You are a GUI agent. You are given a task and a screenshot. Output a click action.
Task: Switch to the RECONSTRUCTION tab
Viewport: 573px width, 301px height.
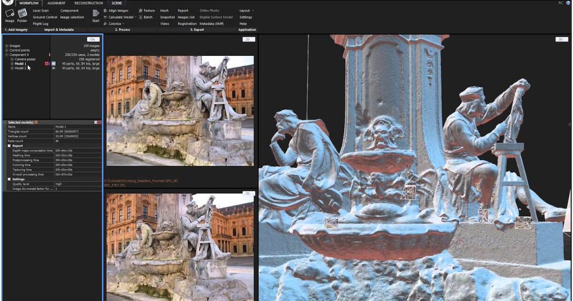88,3
